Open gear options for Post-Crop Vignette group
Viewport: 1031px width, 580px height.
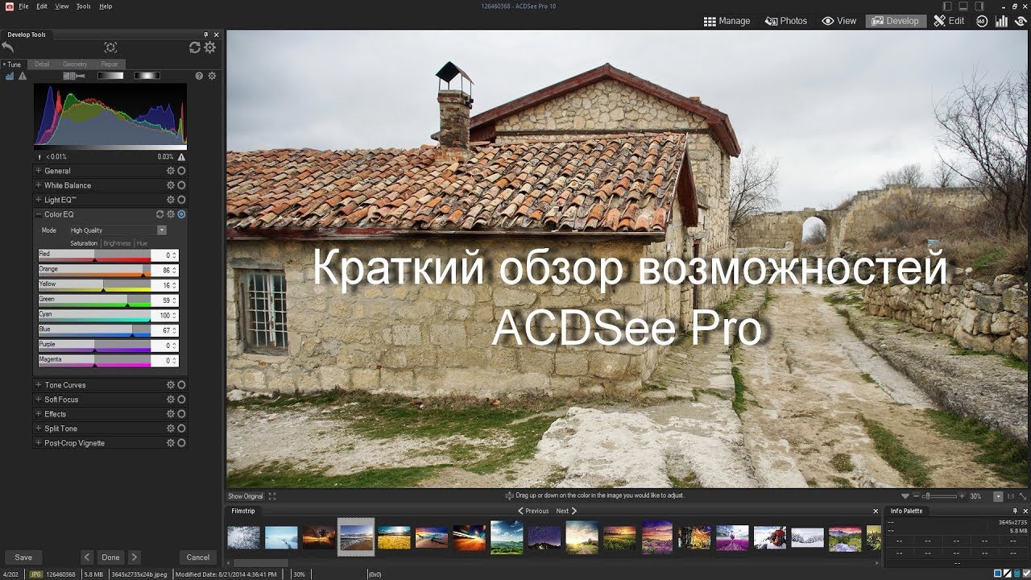(x=170, y=443)
